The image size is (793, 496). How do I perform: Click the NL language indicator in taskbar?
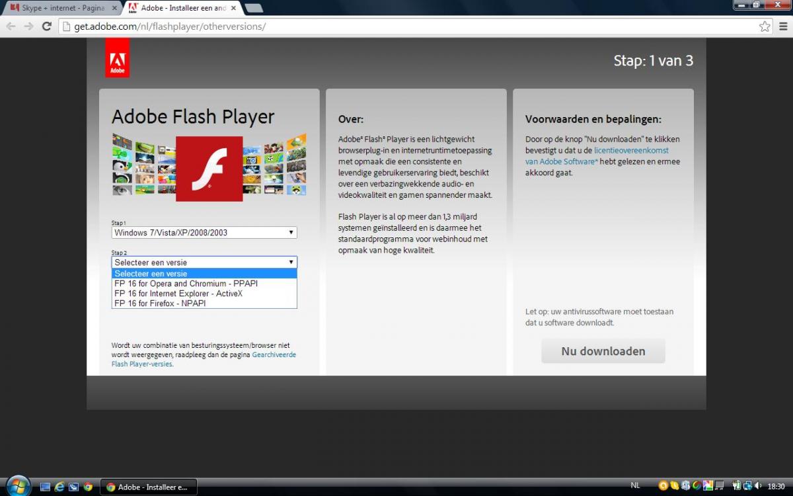click(635, 485)
